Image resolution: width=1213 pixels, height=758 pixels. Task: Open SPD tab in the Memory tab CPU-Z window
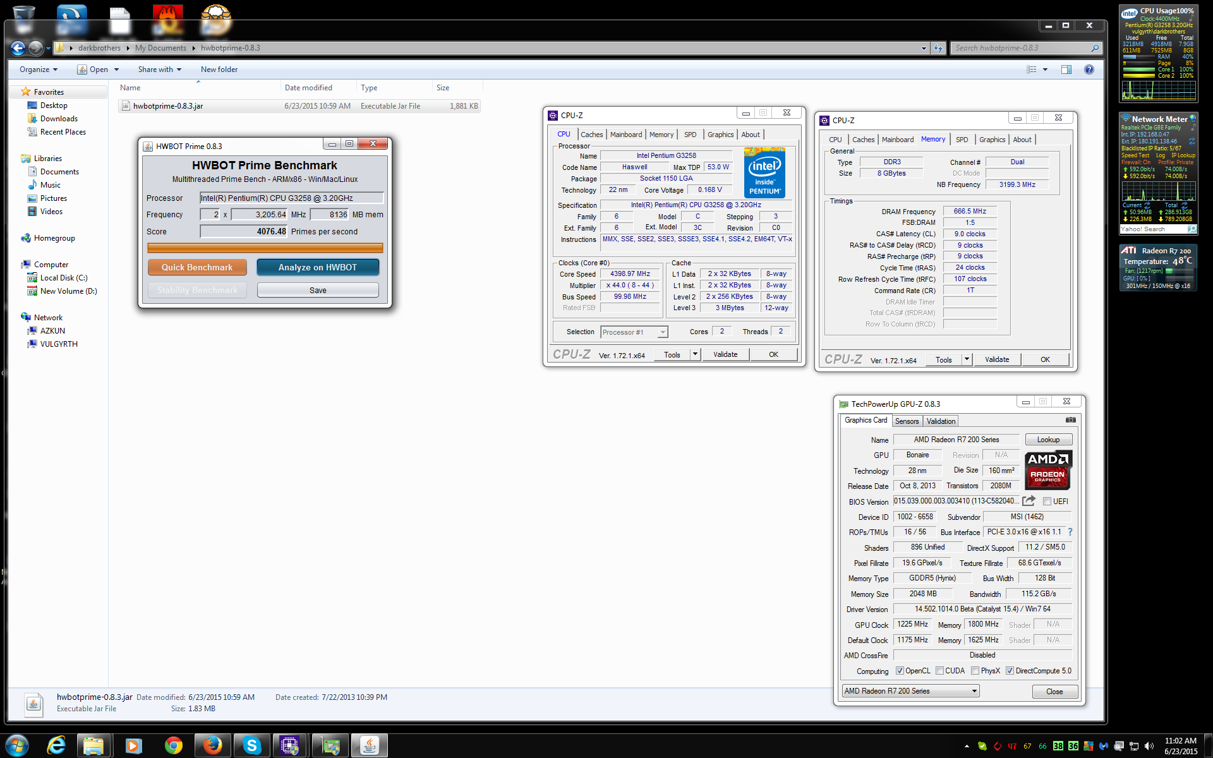962,140
